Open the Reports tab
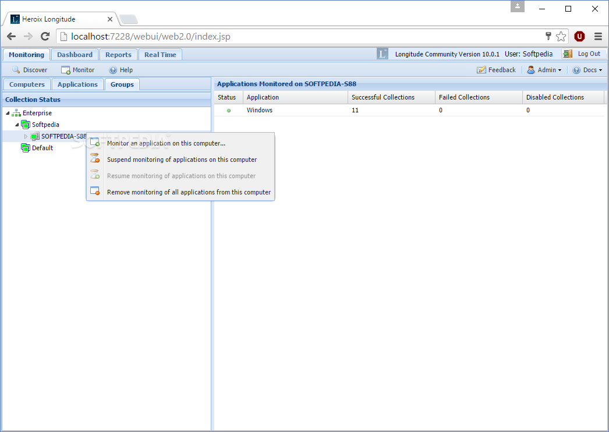Image resolution: width=609 pixels, height=432 pixels. coord(118,55)
